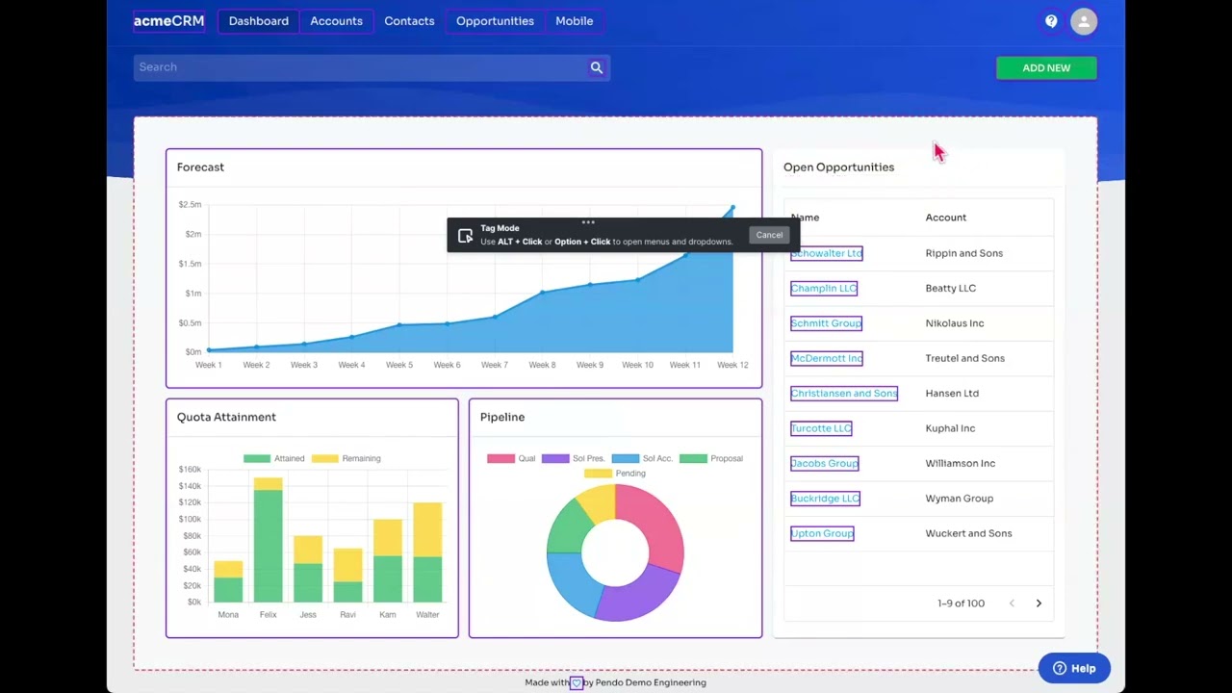Click the Pipeline panel title

point(502,417)
